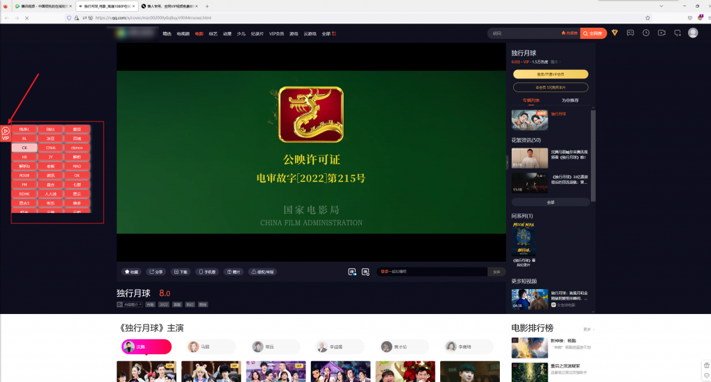Open the user avatar profile
Screen dimensions: 711x382
693,33
